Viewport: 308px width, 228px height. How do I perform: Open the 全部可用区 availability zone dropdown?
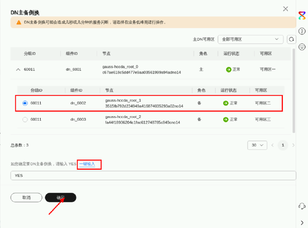[x=251, y=40]
